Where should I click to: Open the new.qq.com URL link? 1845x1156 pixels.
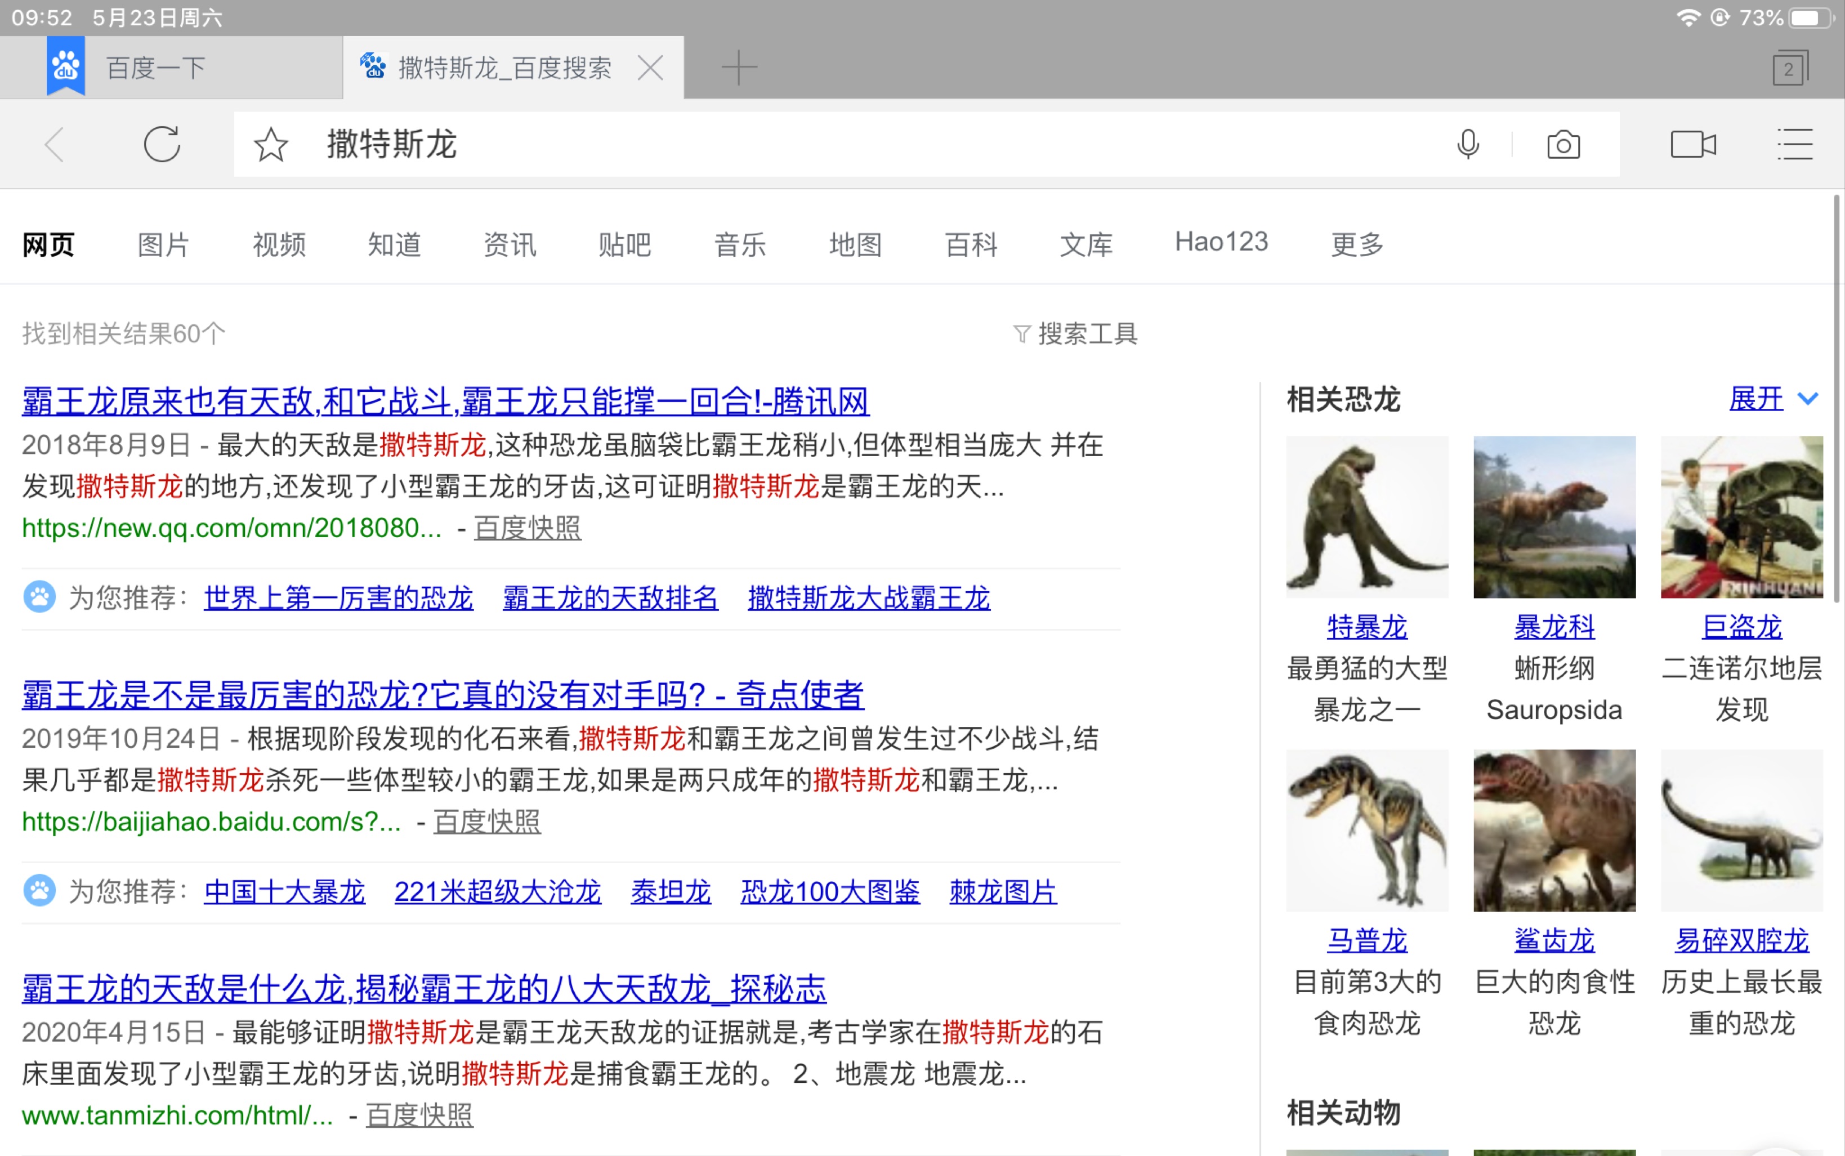pyautogui.click(x=231, y=528)
